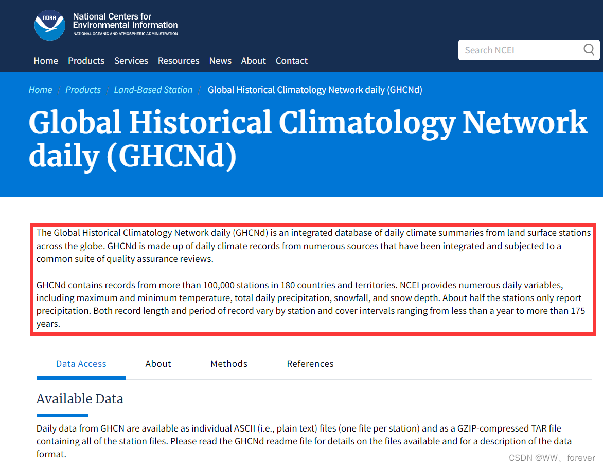Focus the Search NCEI input field
Viewport: 603px width, 467px height.
[529, 50]
